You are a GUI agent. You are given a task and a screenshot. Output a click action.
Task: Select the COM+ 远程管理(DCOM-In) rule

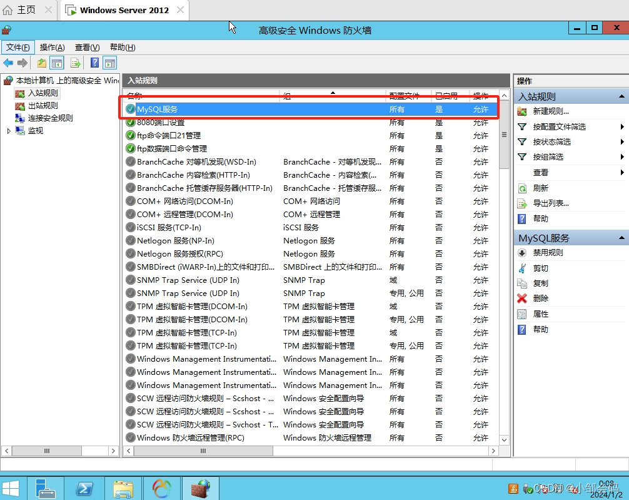coord(184,215)
